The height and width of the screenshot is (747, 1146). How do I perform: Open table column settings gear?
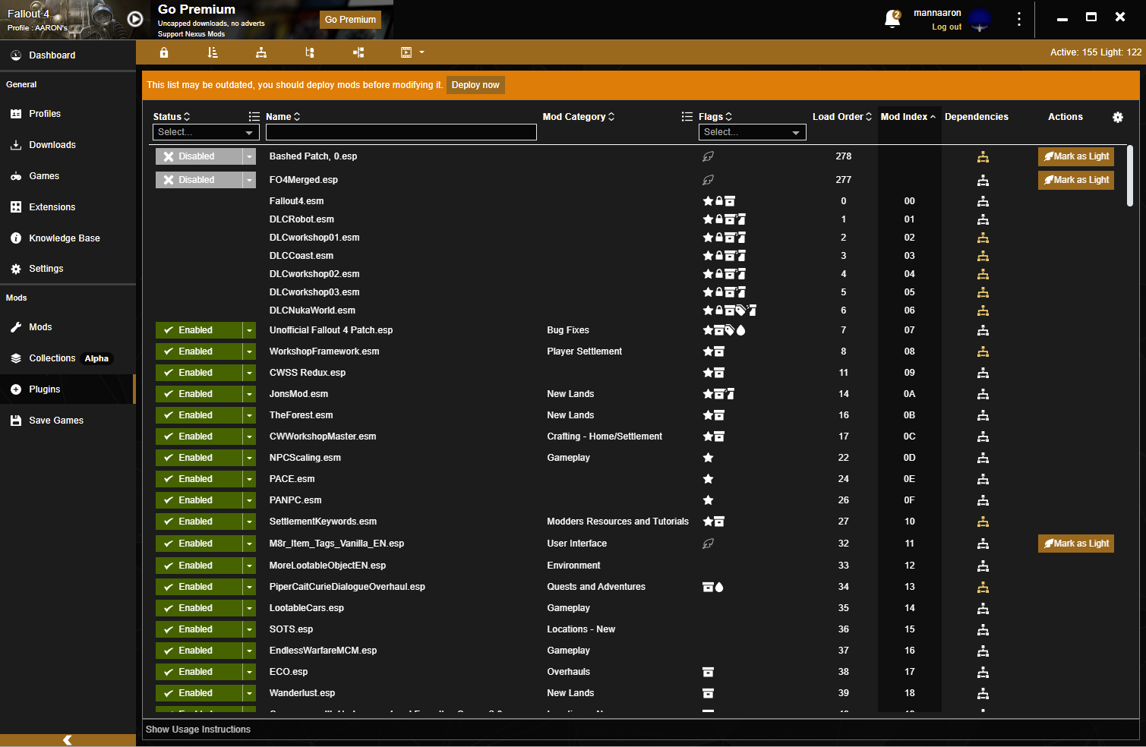[1118, 117]
